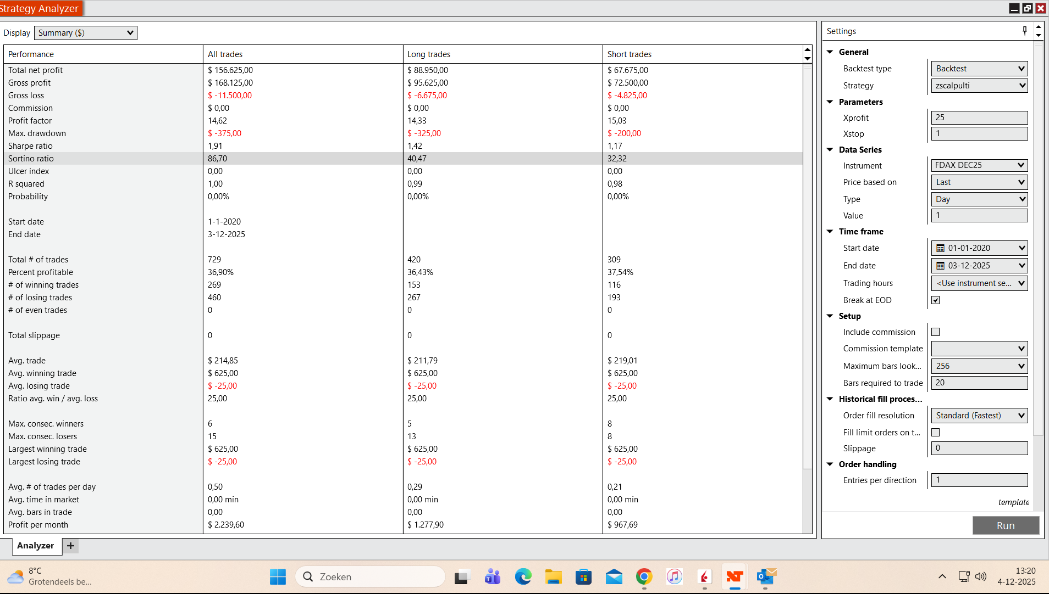Viewport: 1049px width, 594px height.
Task: Enable the Include commission checkbox
Action: [936, 332]
